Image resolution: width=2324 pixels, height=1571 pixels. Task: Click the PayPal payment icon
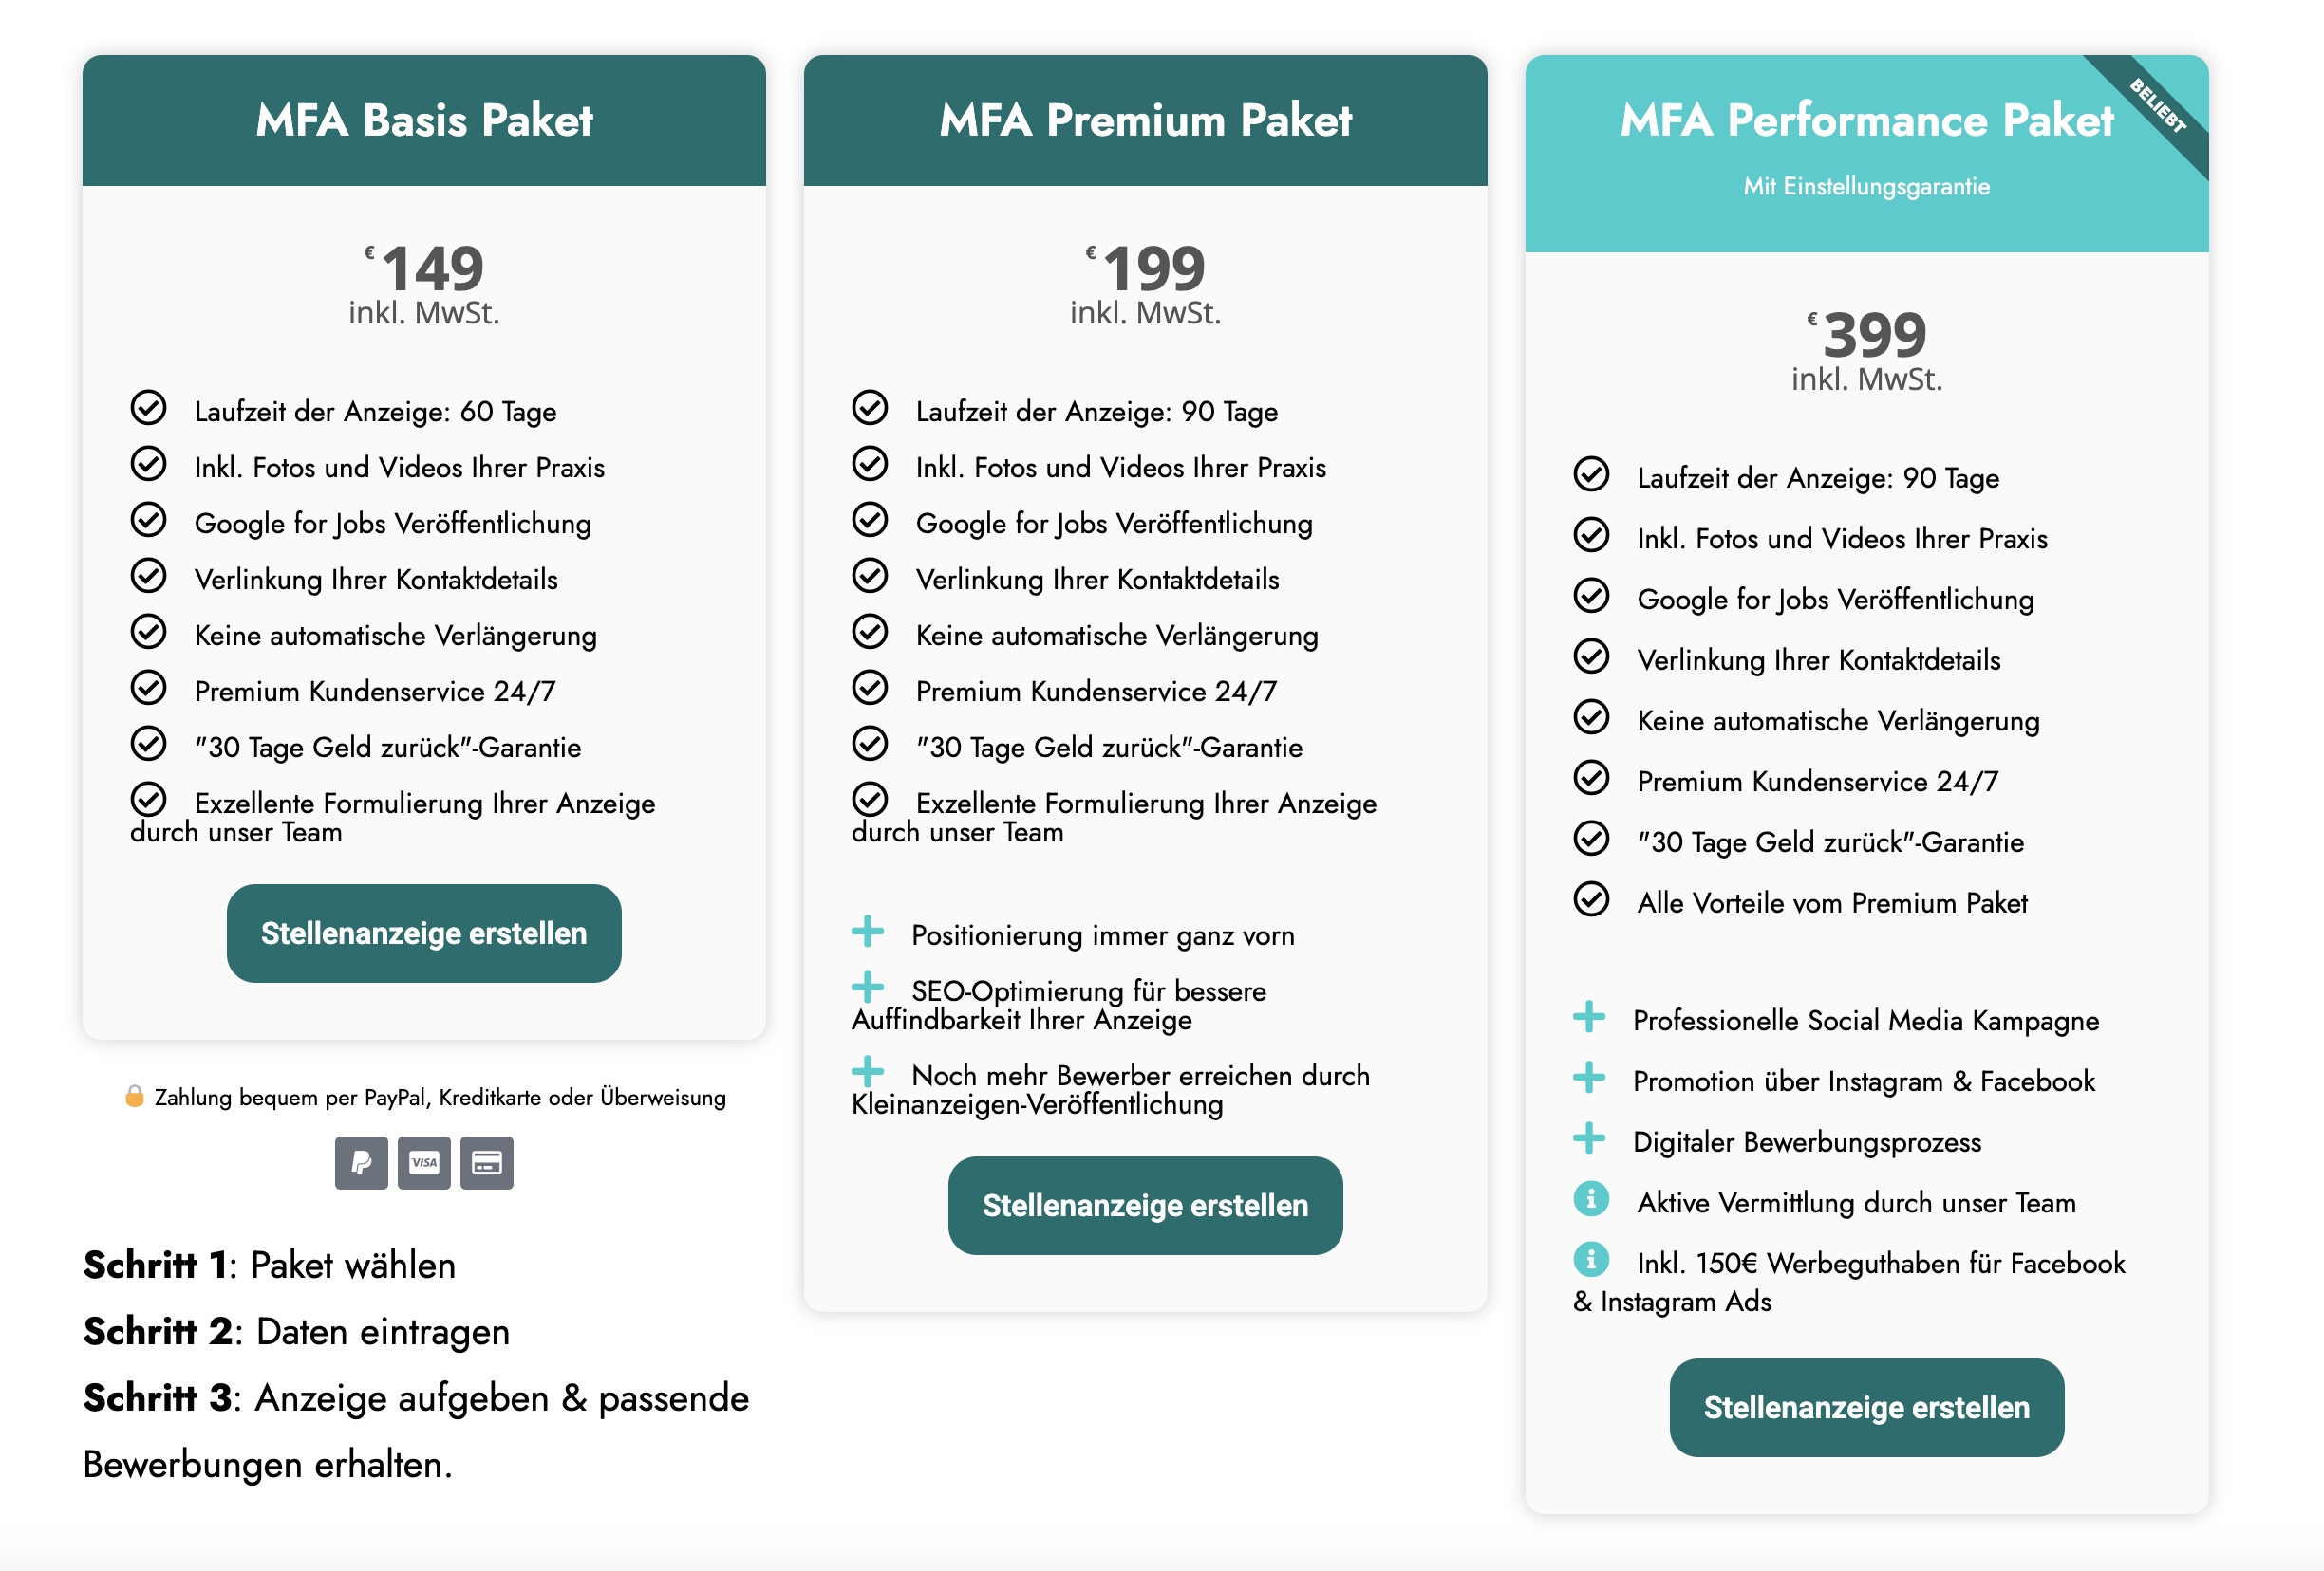tap(361, 1162)
